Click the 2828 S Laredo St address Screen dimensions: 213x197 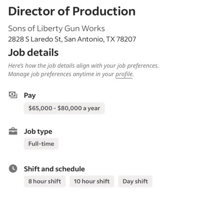click(x=35, y=39)
